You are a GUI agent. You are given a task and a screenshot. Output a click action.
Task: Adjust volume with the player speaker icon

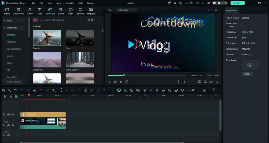click(211, 82)
